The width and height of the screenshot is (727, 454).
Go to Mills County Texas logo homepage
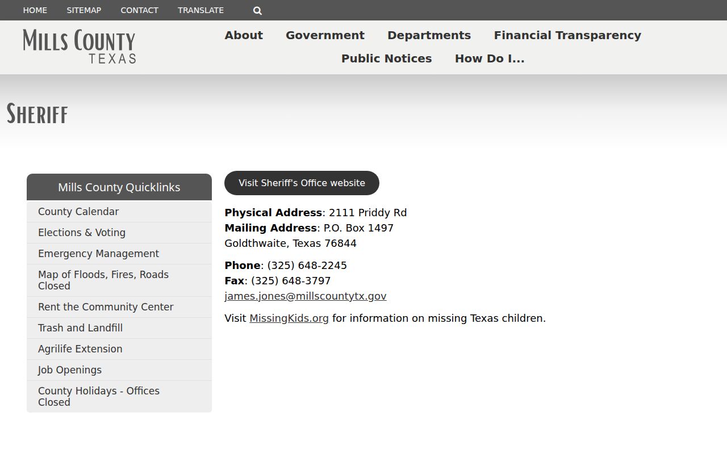click(80, 47)
